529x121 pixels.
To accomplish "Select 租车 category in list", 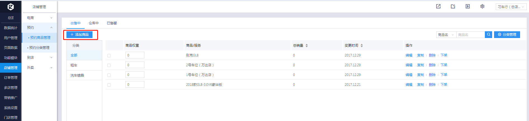I will (x=74, y=65).
